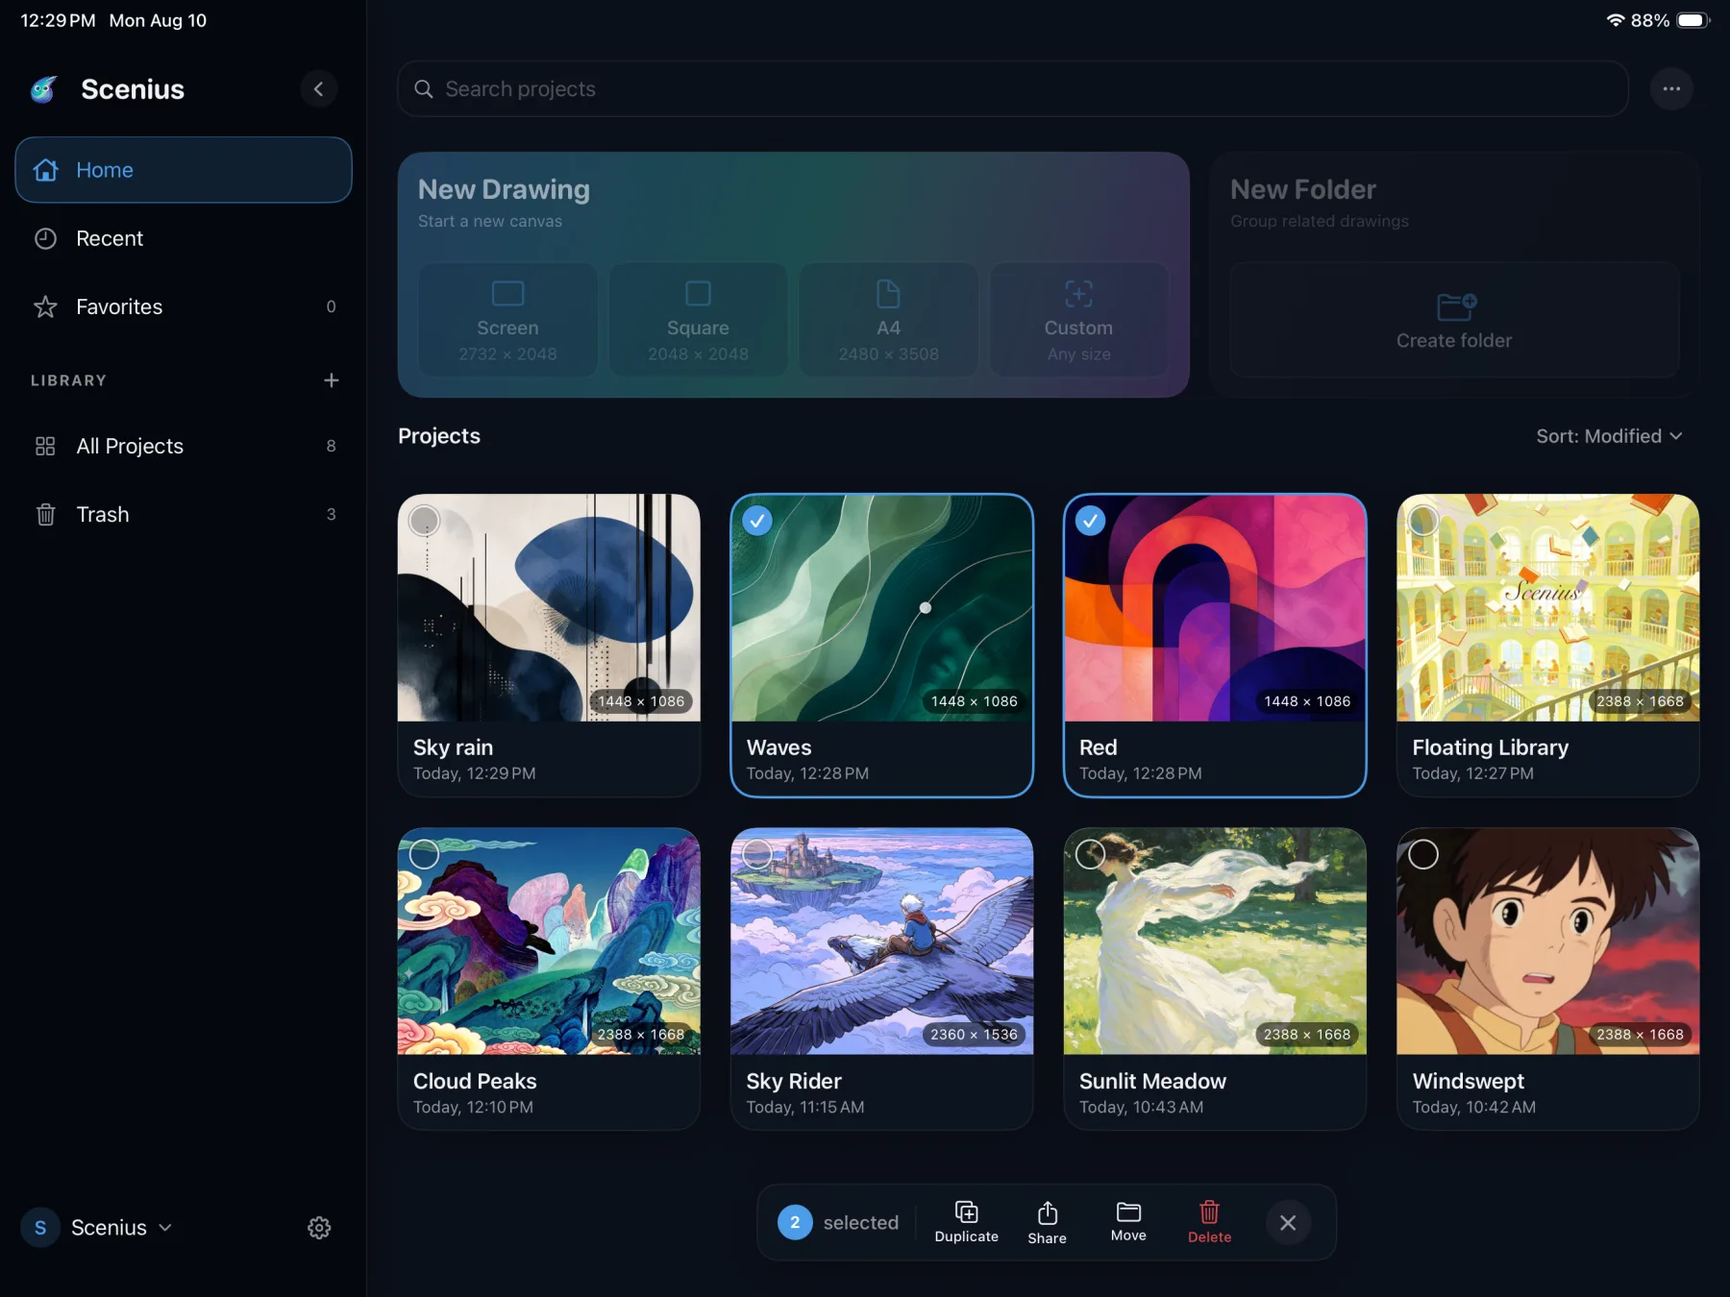1730x1297 pixels.
Task: Delete the selected projects
Action: [1209, 1222]
